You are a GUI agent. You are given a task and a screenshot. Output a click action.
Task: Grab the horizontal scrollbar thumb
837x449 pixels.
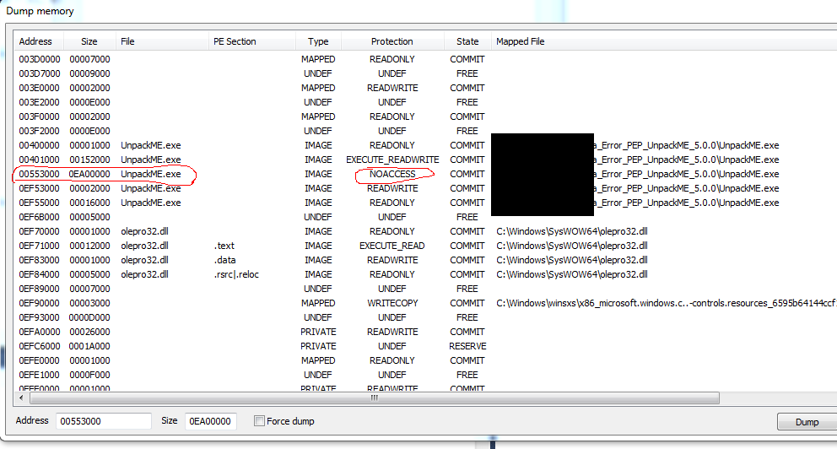[370, 398]
